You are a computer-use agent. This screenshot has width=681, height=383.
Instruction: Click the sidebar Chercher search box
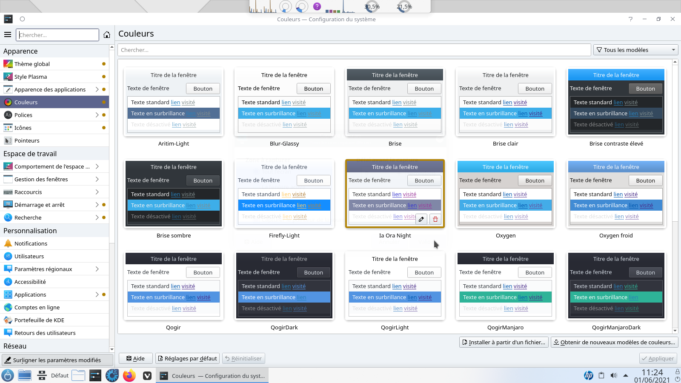click(57, 35)
